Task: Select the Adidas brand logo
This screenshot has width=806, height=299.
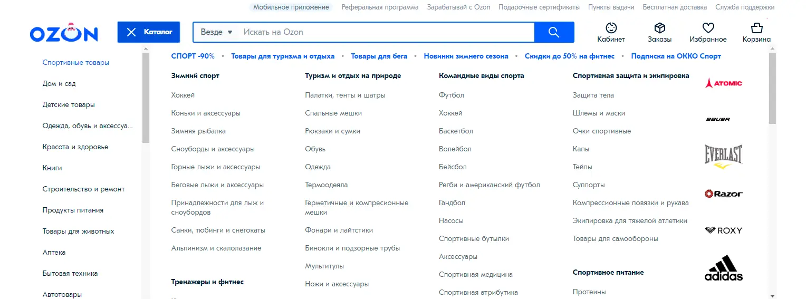Action: pyautogui.click(x=723, y=268)
